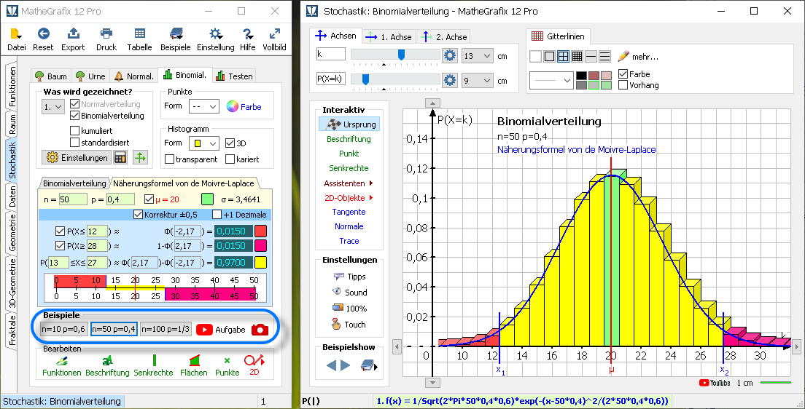Click the red camera snapshot icon
The image size is (805, 409).
click(x=260, y=330)
